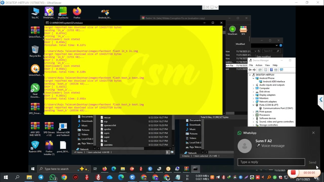This screenshot has width=324, height=182.
Task: Open This PC desktop icon
Action: (35, 13)
